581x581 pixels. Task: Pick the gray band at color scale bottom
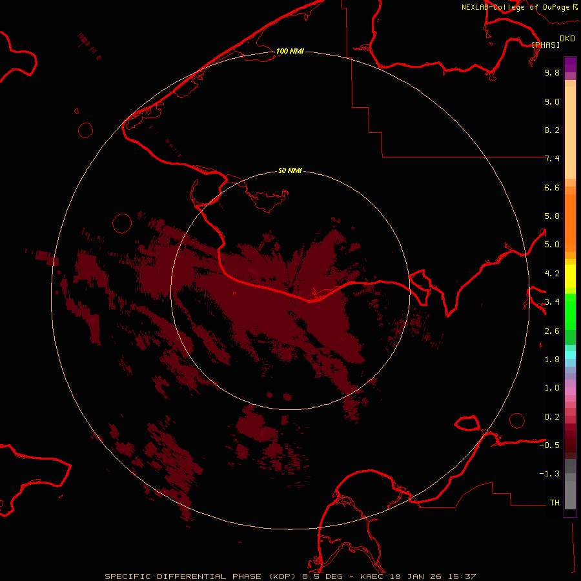pos(570,491)
